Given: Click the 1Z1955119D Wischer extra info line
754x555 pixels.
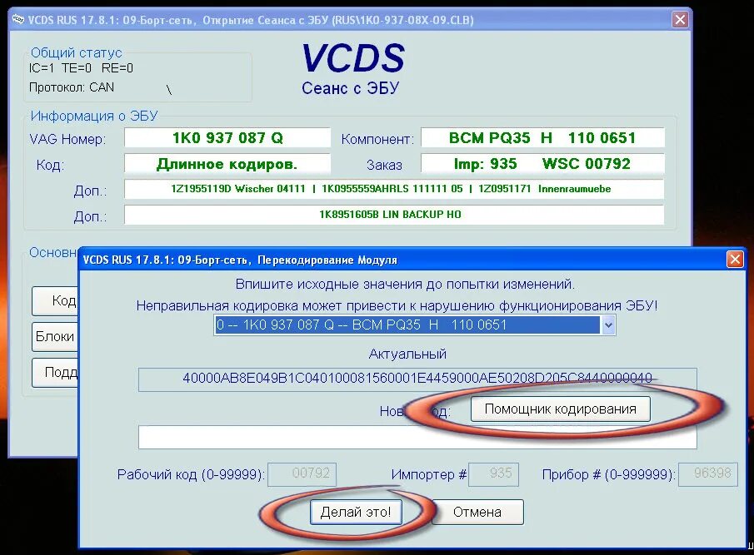Looking at the screenshot, I should [394, 189].
